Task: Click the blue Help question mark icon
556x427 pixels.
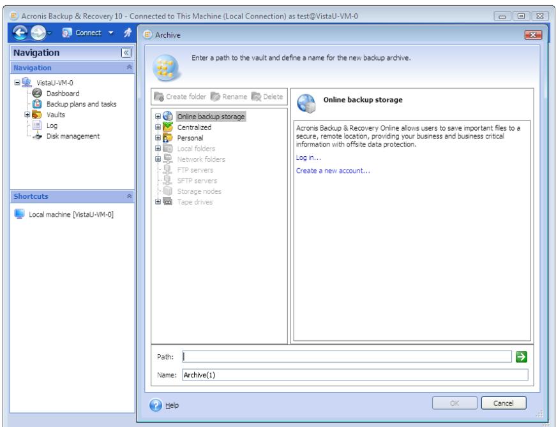Action: [x=156, y=405]
